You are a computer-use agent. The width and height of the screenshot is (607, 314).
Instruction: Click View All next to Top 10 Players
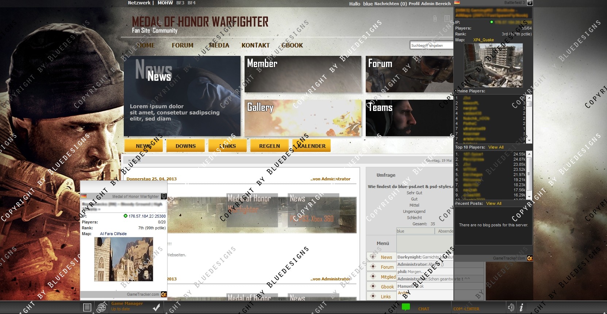496,147
